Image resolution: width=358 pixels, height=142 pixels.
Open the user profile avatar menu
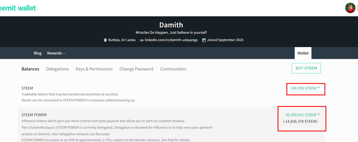(x=350, y=8)
